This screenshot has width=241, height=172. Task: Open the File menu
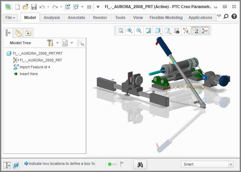10,18
